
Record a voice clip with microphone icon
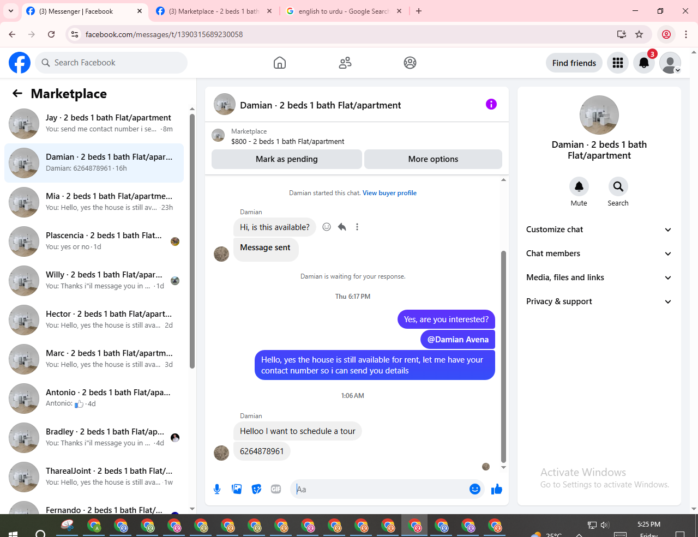(217, 489)
